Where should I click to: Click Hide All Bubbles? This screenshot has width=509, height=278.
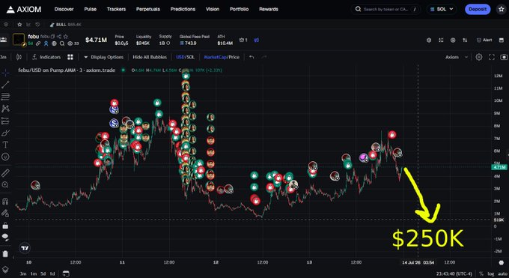tap(150, 57)
